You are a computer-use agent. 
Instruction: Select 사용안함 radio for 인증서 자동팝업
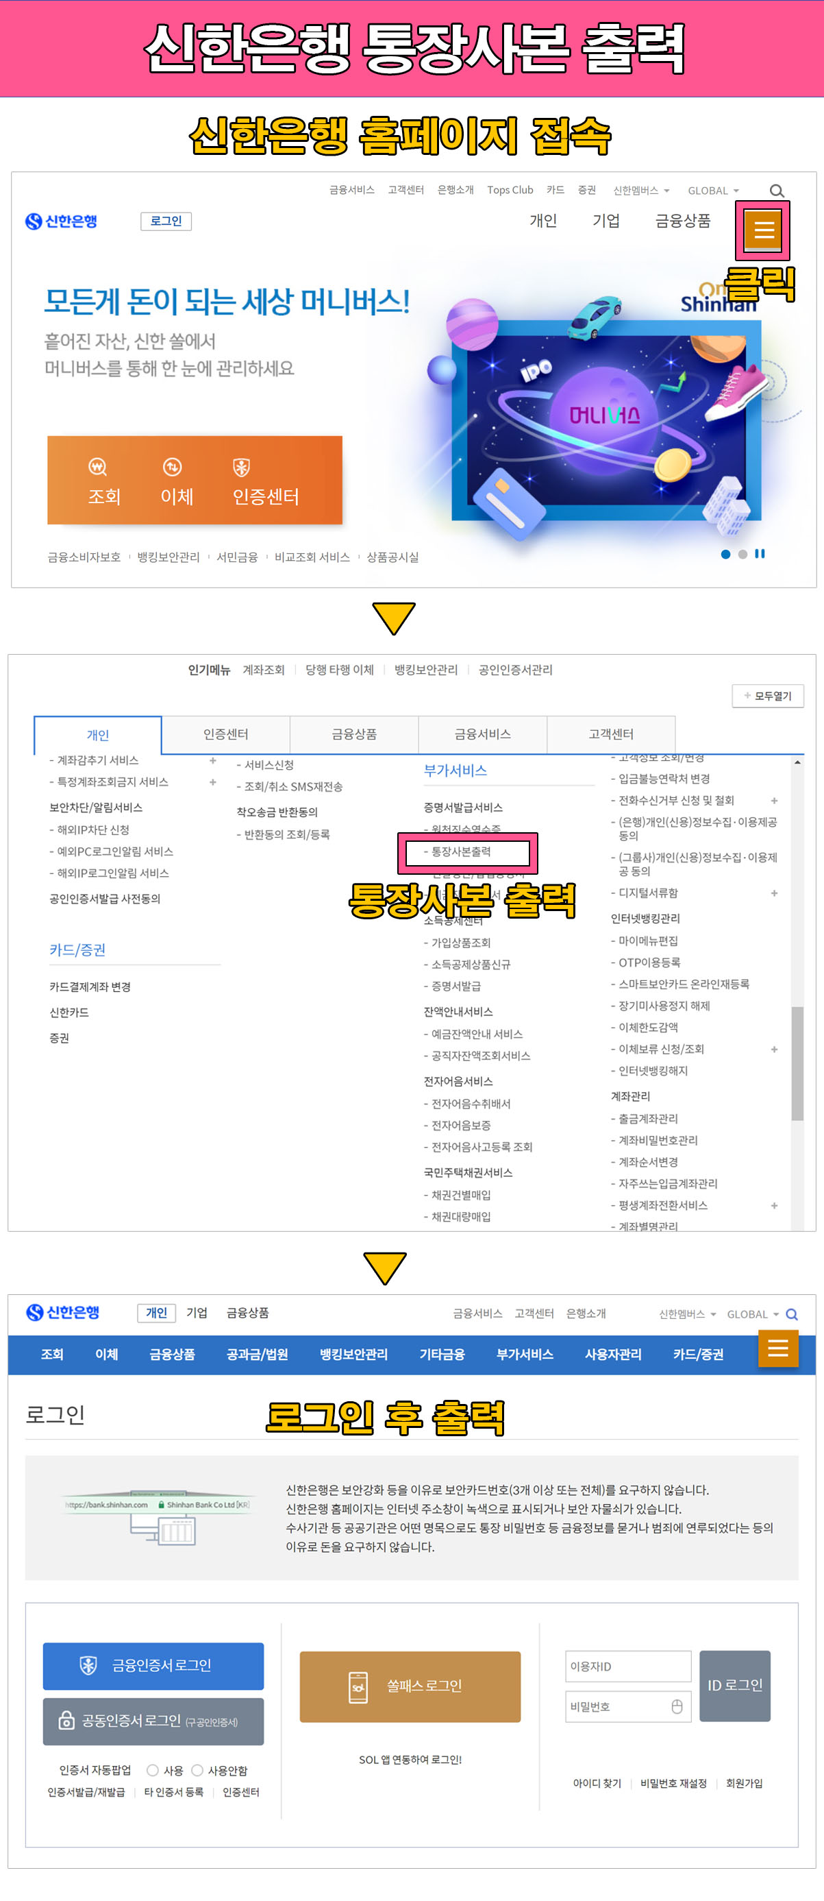coord(197,1769)
